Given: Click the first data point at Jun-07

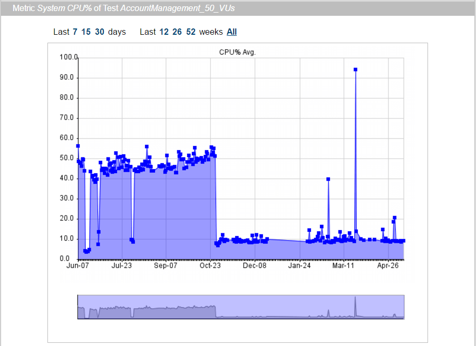Looking at the screenshot, I should coord(77,146).
